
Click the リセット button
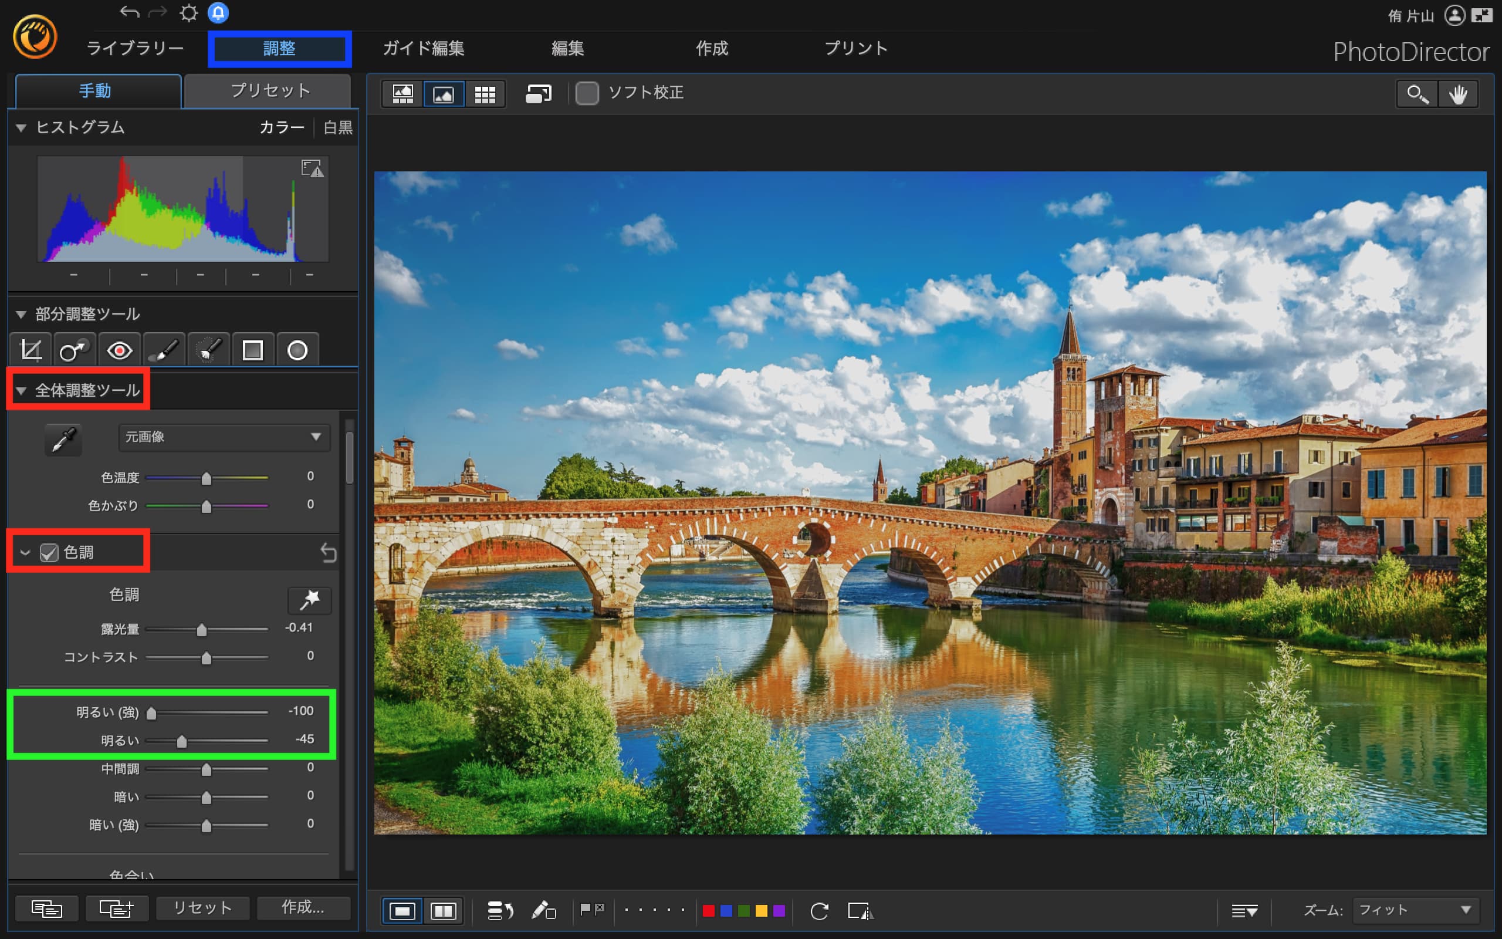pyautogui.click(x=202, y=908)
